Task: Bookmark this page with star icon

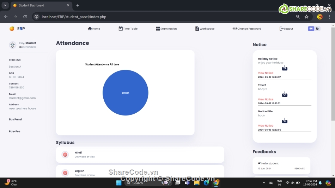Action: tap(306, 17)
